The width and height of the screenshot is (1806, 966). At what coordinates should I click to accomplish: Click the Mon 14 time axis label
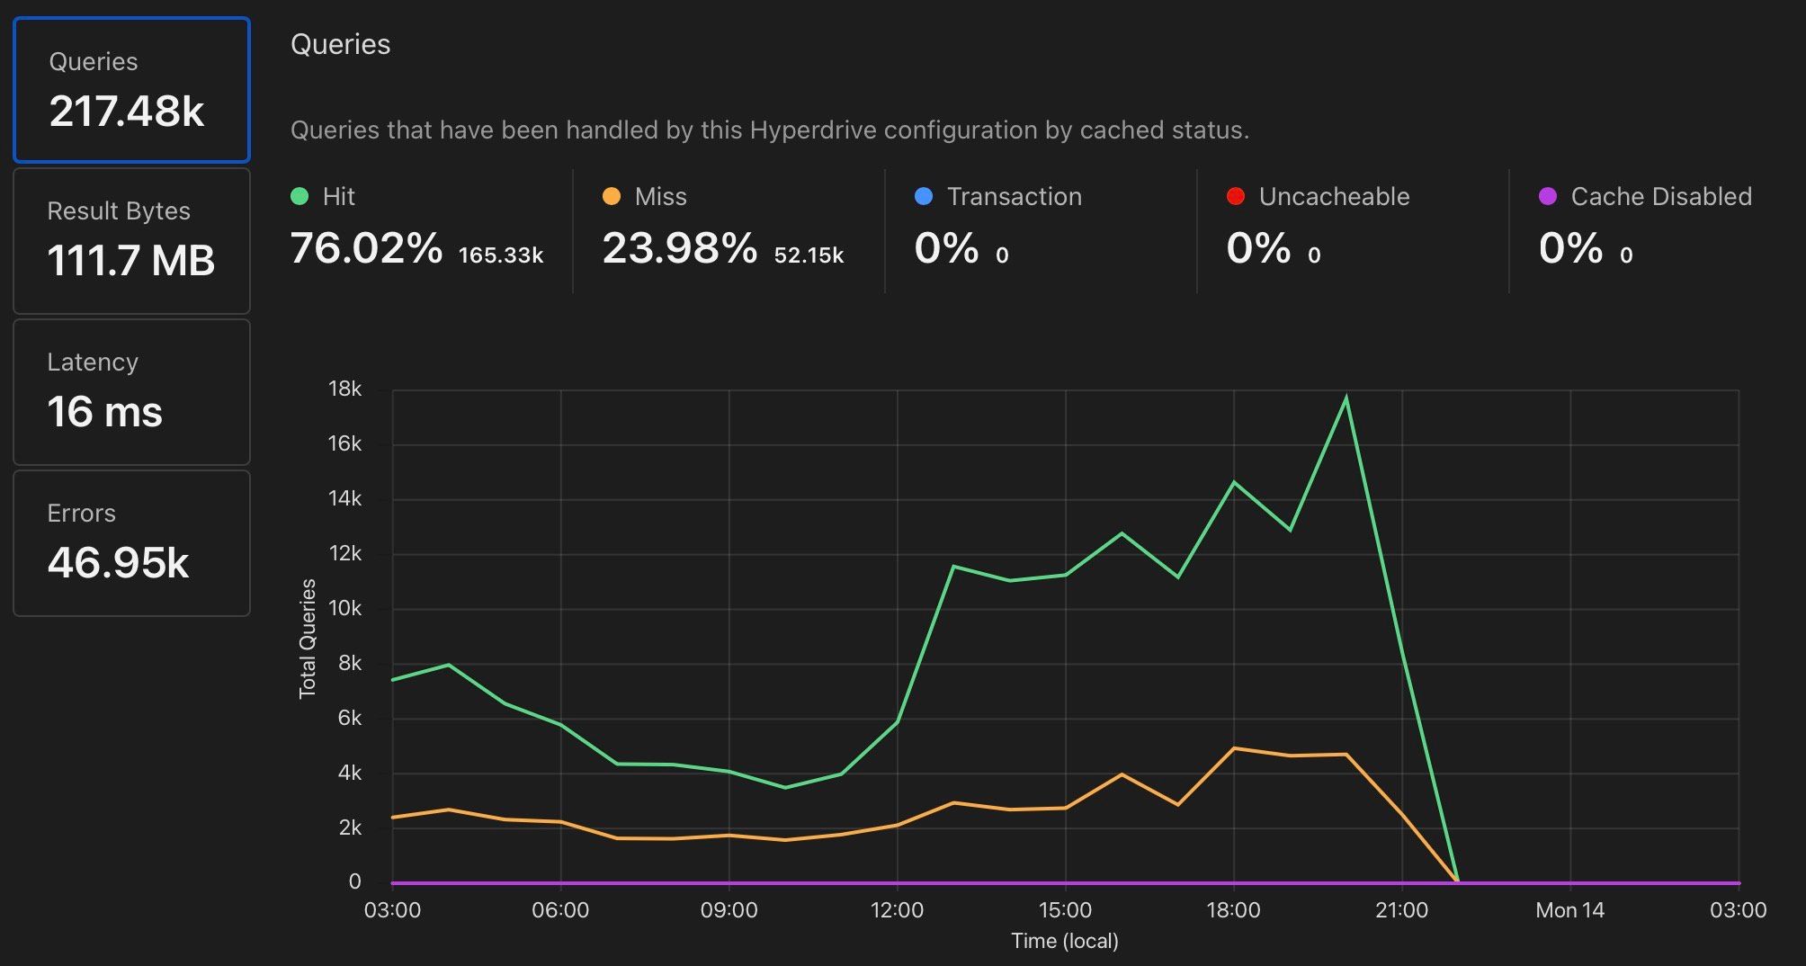(x=1569, y=910)
